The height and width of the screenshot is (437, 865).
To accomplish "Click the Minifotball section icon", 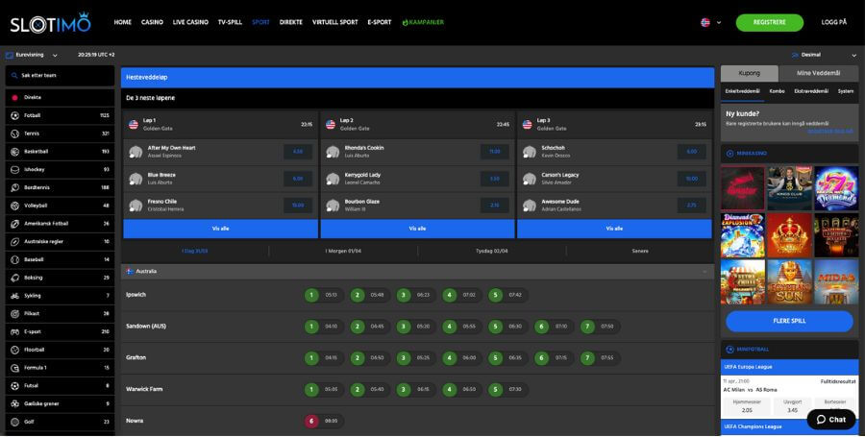I will click(729, 350).
